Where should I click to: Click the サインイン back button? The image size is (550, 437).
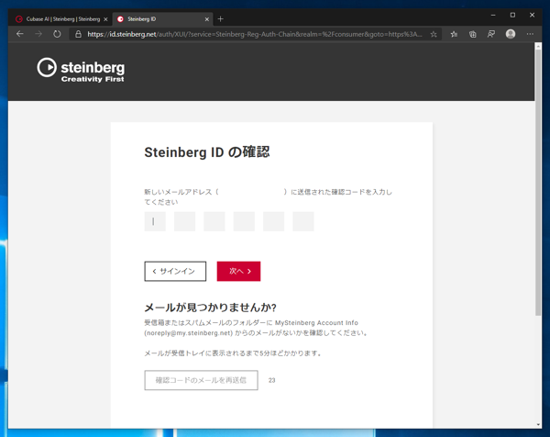coord(175,271)
